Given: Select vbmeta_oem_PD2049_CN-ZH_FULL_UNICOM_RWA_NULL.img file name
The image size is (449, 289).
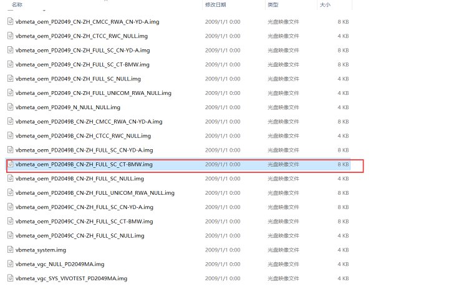Looking at the screenshot, I should pos(94,93).
